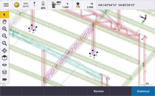This screenshot has height=96, width=155.
Task: Choose the Zoom extents tool
Action: (4, 43)
